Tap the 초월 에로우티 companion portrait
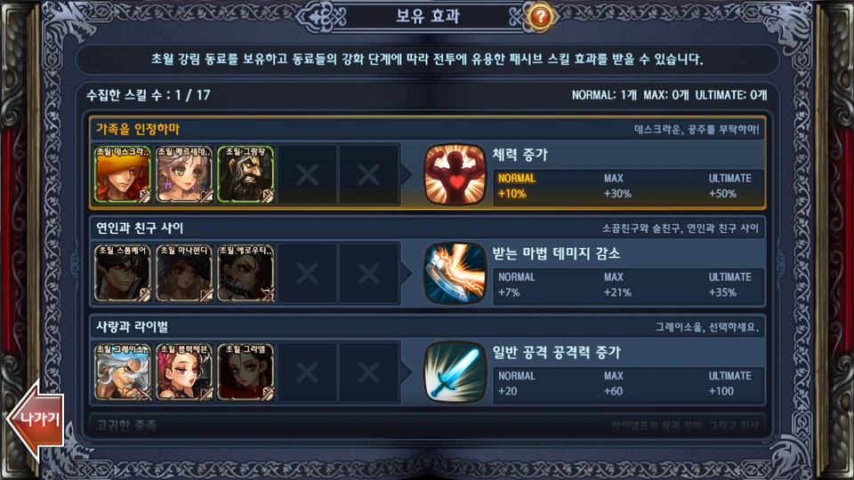Viewport: 854px width, 480px height. coord(246,273)
